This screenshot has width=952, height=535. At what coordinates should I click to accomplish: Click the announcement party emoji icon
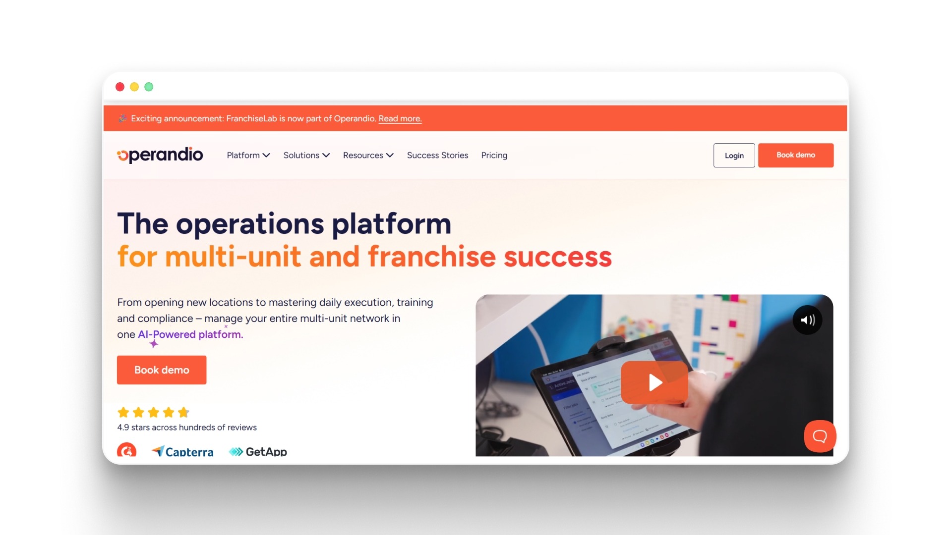pyautogui.click(x=122, y=118)
